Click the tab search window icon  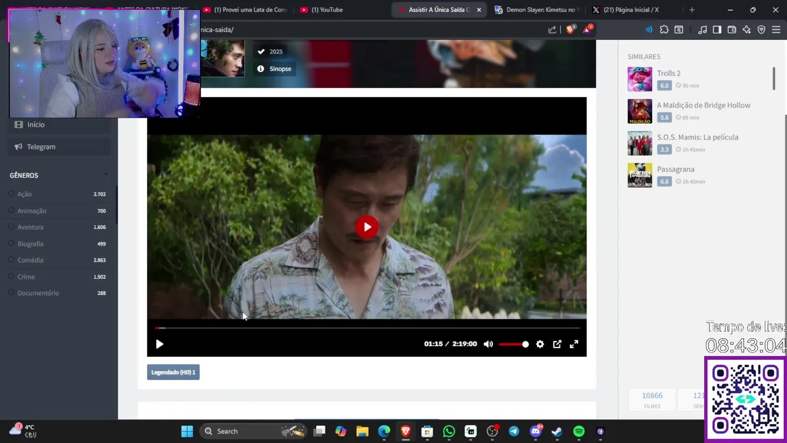tap(679, 30)
